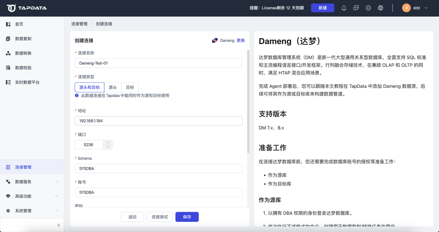Open the language globe icon
The height and width of the screenshot is (232, 439).
coord(380,8)
